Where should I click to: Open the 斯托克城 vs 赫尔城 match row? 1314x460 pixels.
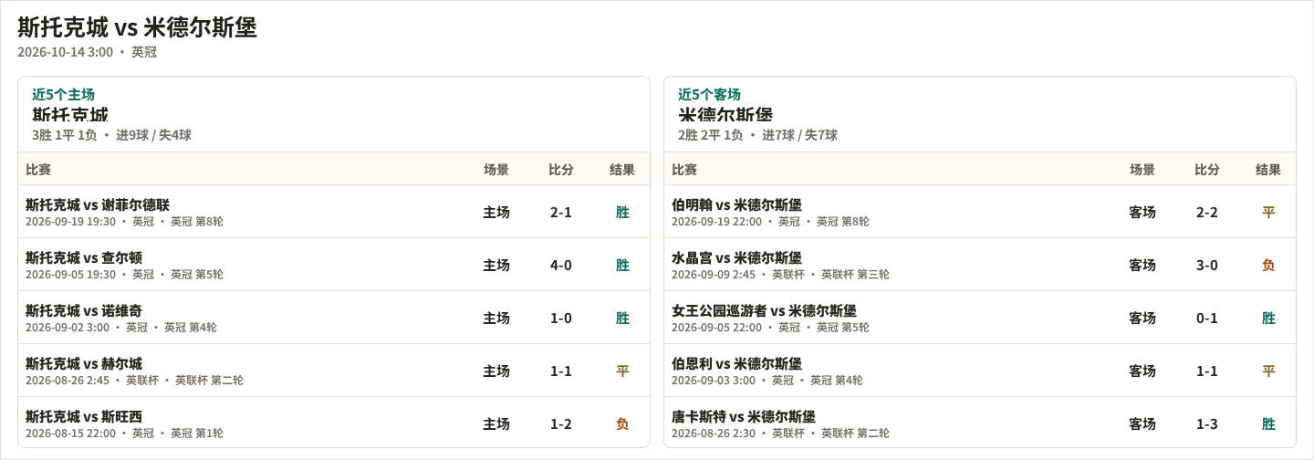(334, 371)
